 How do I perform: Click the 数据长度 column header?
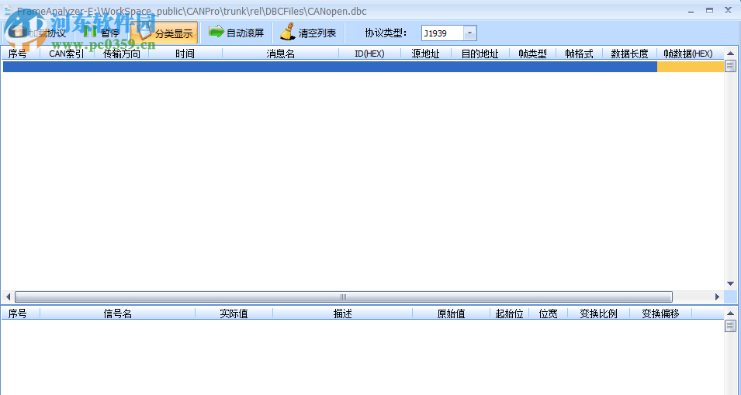[629, 54]
